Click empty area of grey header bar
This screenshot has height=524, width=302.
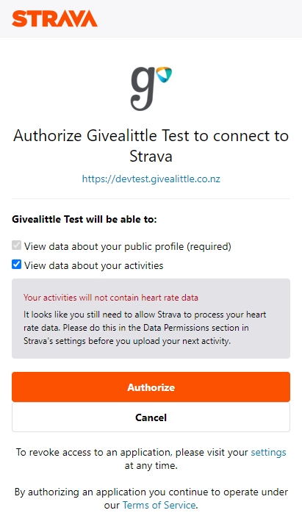(201, 18)
